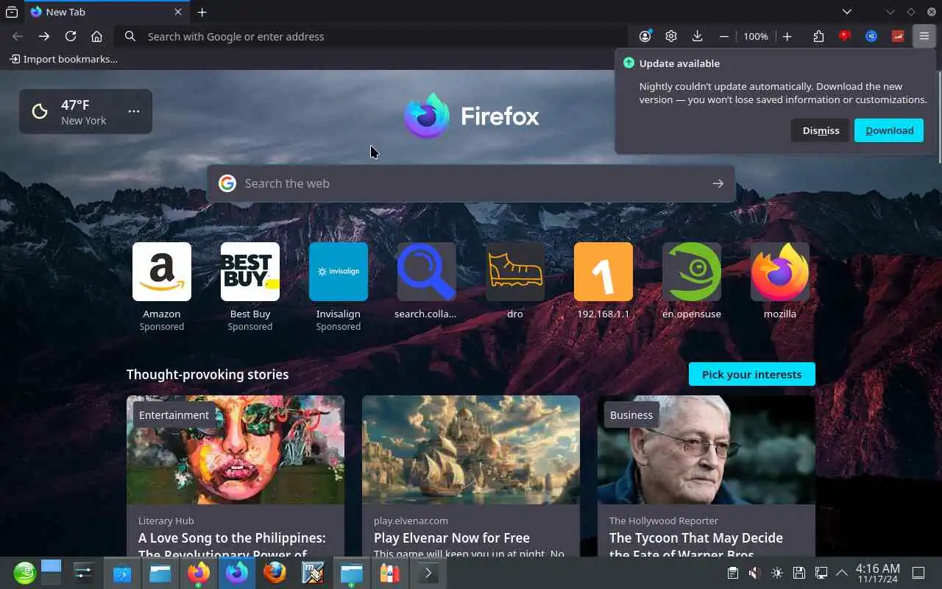The image size is (942, 589).
Task: Open a new tab with plus button
Action: 202,12
